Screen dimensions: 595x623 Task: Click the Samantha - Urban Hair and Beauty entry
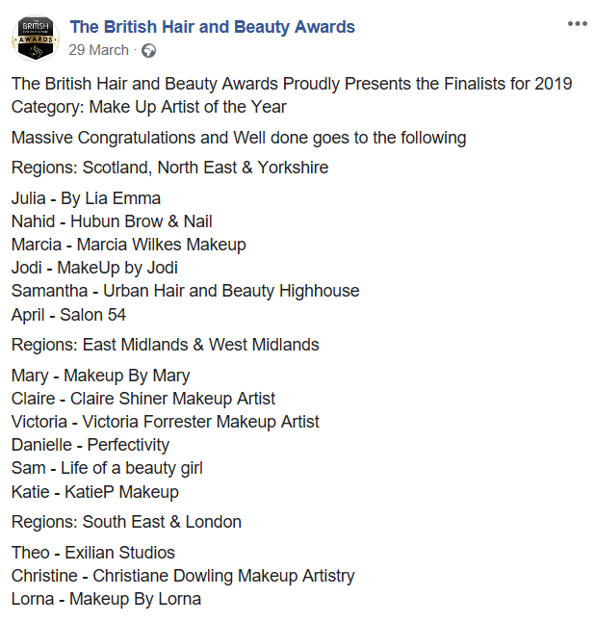185,291
